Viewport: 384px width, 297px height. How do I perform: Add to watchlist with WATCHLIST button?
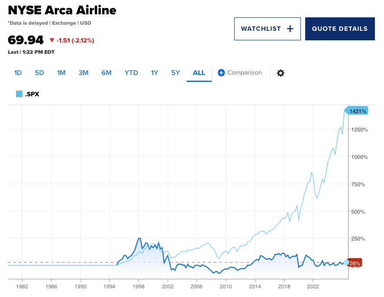(268, 29)
